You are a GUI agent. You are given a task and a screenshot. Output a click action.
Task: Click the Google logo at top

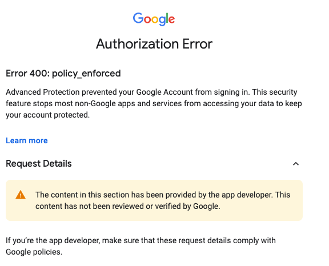click(154, 19)
